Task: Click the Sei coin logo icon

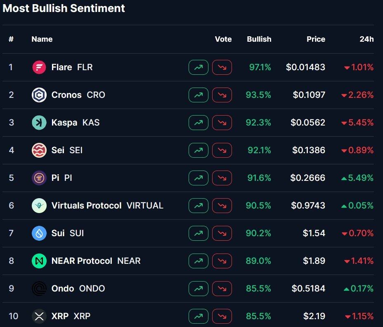Action: [x=39, y=150]
